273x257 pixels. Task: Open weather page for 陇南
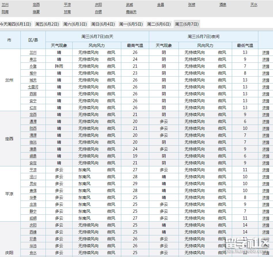pyautogui.click(x=5, y=12)
